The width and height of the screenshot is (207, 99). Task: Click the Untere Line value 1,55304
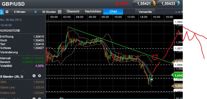(38, 93)
